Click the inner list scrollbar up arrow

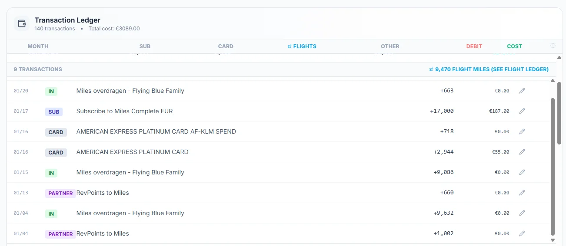point(553,80)
